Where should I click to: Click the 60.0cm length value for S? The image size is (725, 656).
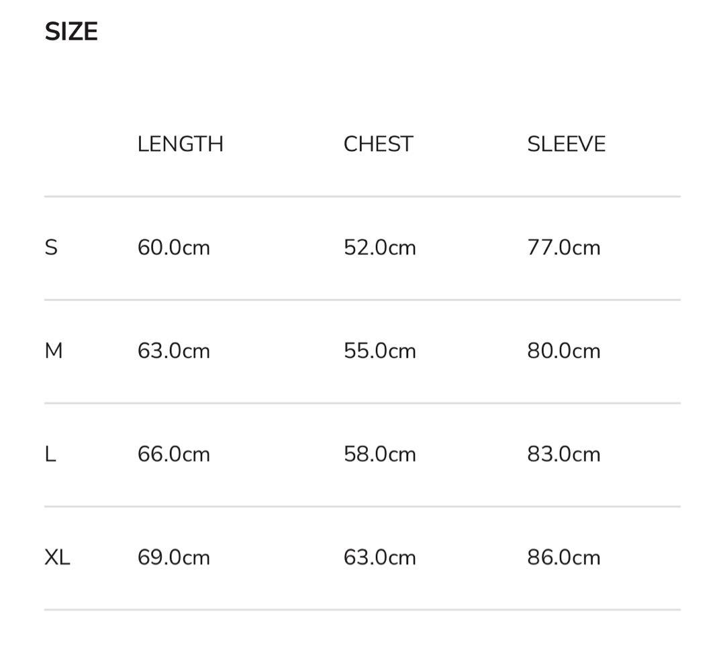(173, 248)
